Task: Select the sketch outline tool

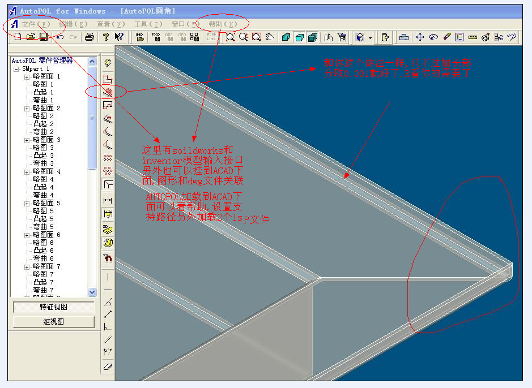Action: point(108,79)
